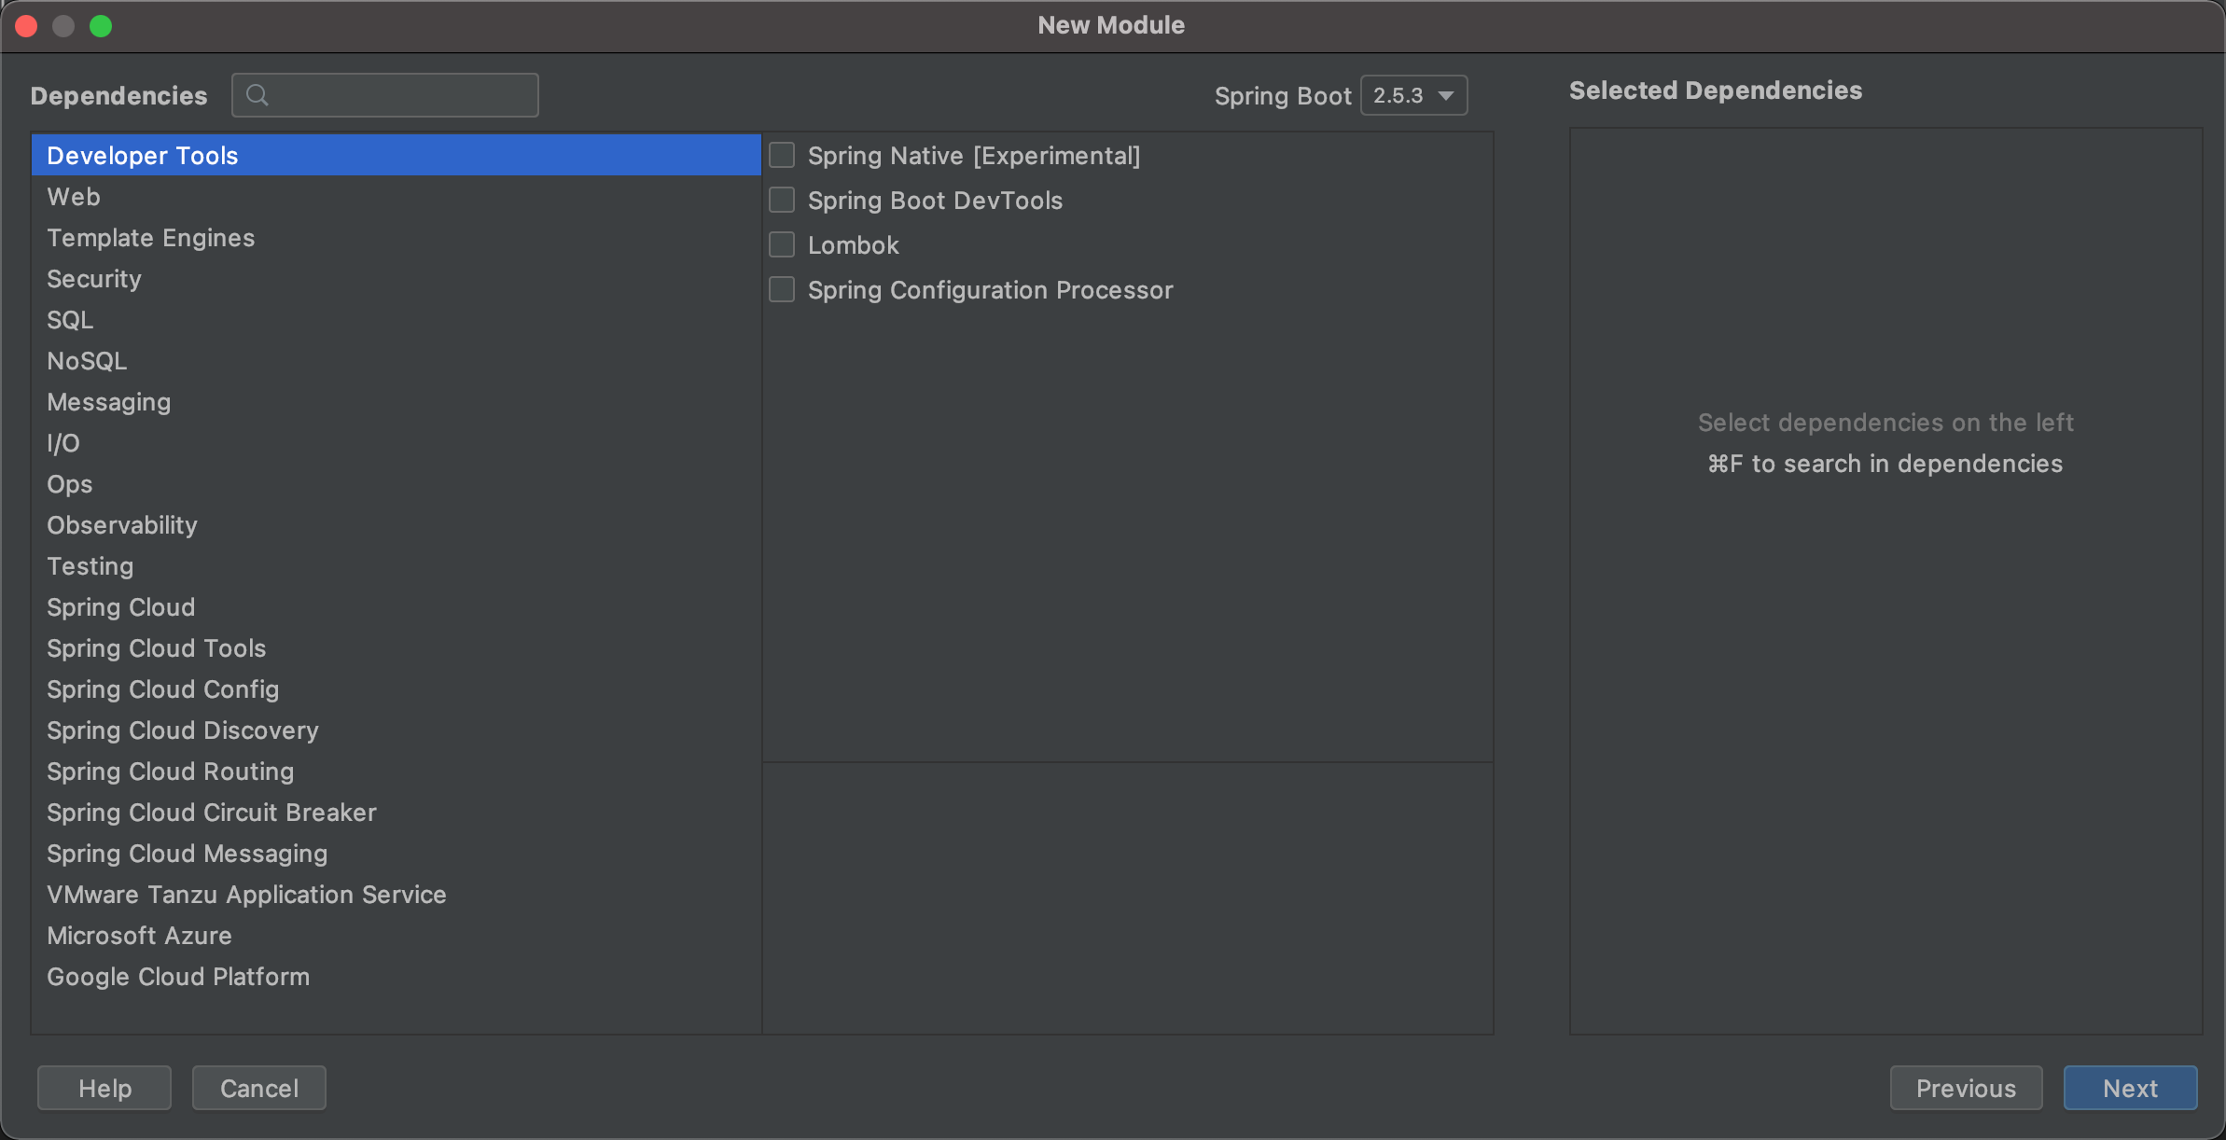Select Spring Cloud Routing category
The height and width of the screenshot is (1140, 2226).
397,771
